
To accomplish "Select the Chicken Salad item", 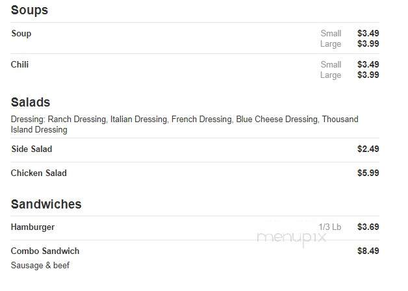I will (x=39, y=173).
